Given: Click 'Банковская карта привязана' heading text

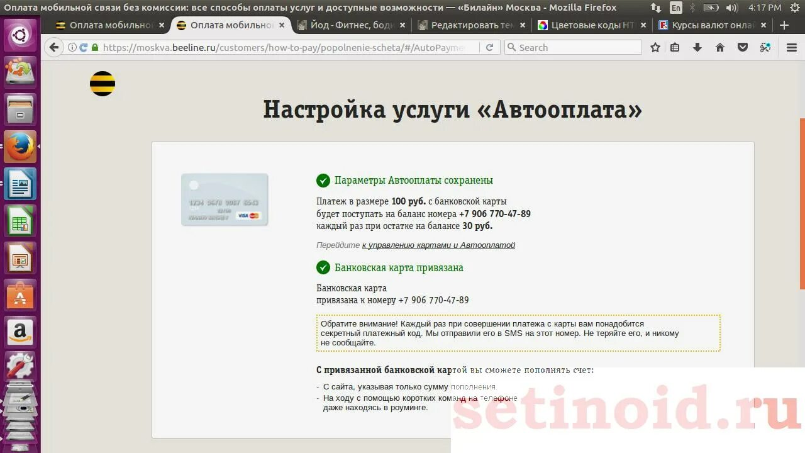Looking at the screenshot, I should click(399, 267).
